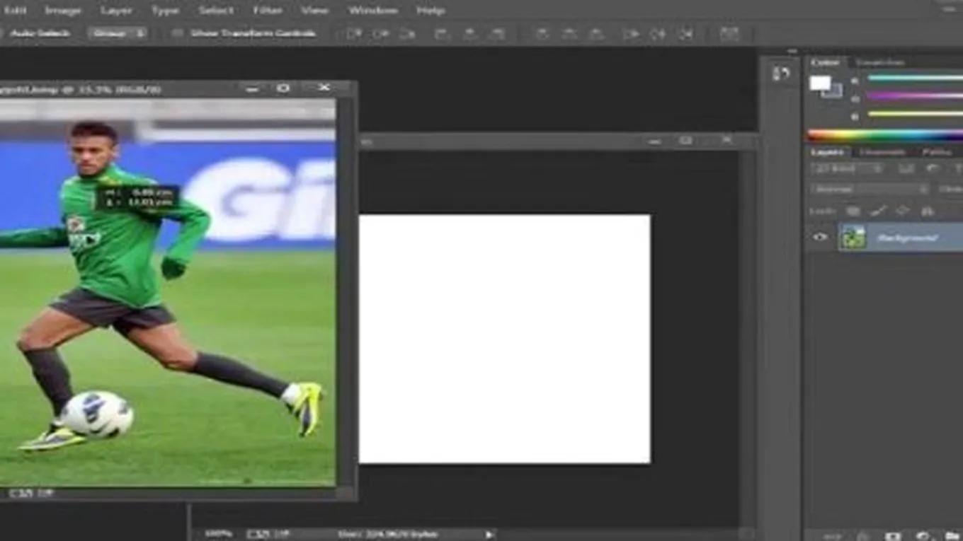The height and width of the screenshot is (541, 963).
Task: Click the status bar arrow next to Doc size
Action: (x=489, y=534)
